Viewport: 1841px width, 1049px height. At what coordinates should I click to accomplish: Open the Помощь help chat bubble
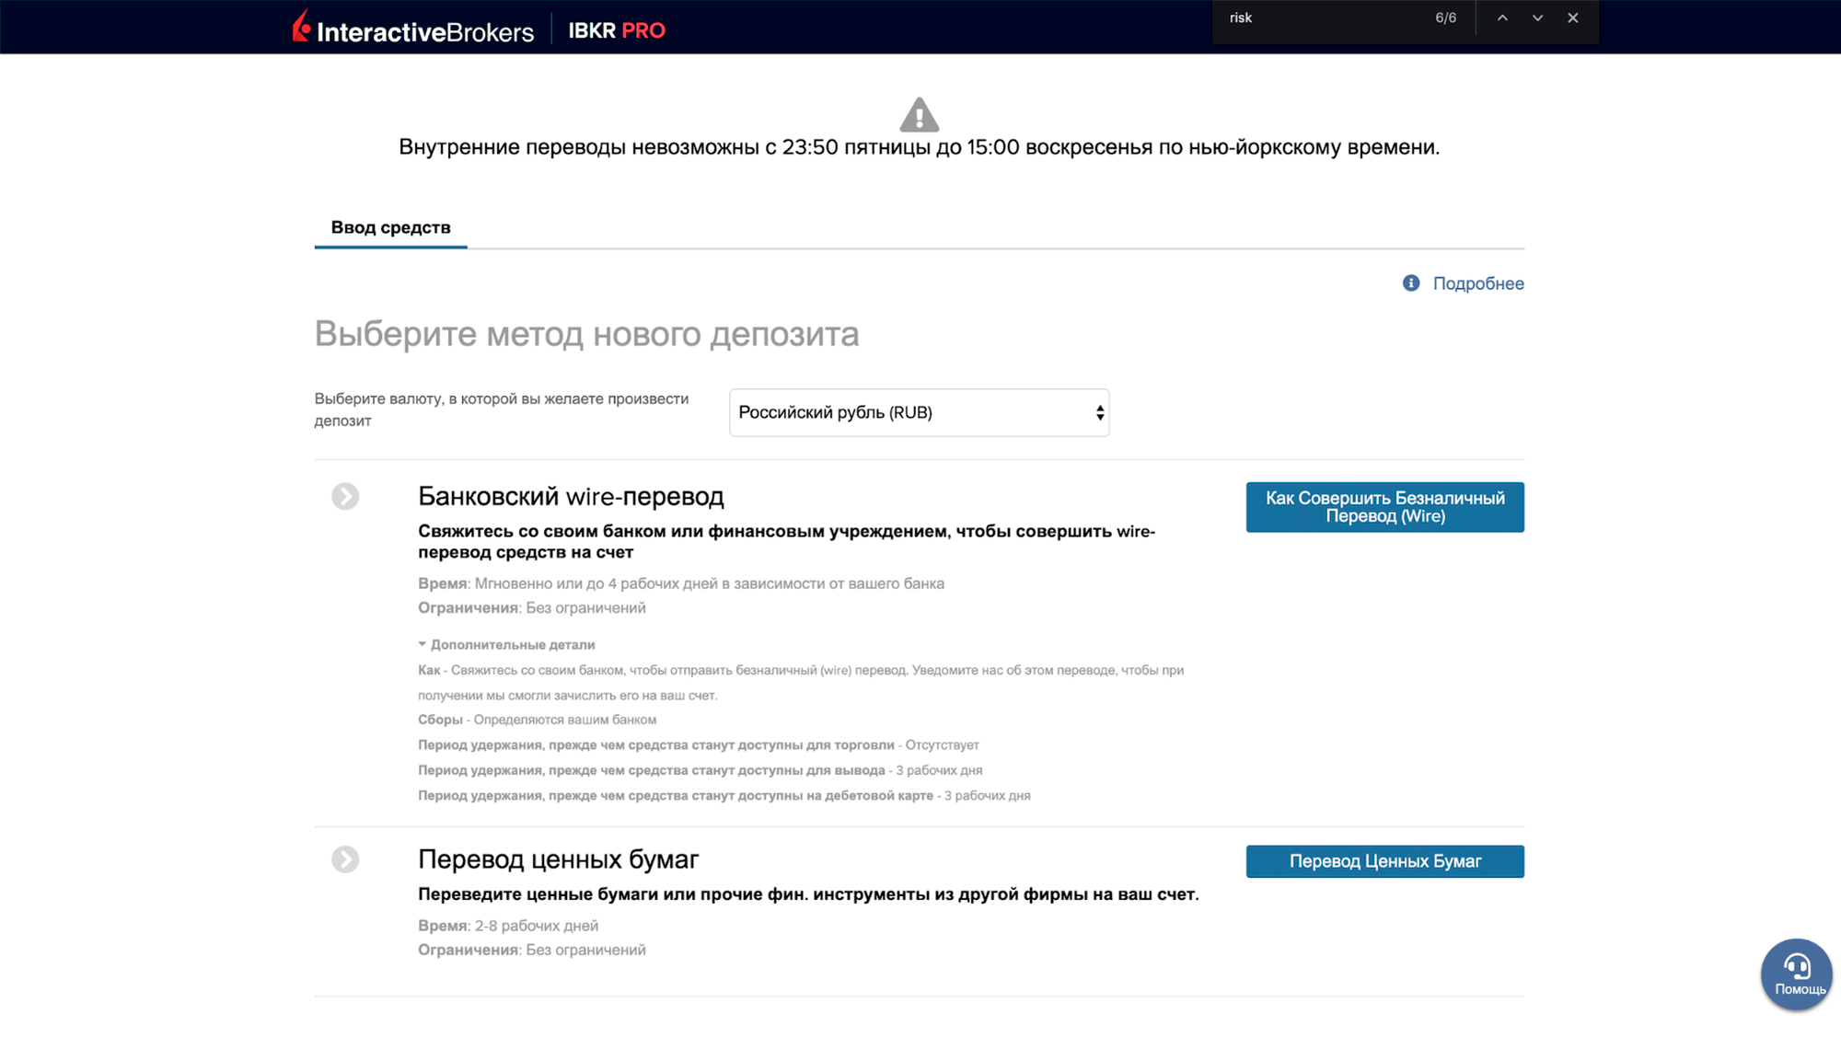click(x=1797, y=975)
